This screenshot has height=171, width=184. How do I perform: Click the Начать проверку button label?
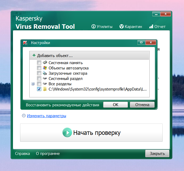coord(97,133)
